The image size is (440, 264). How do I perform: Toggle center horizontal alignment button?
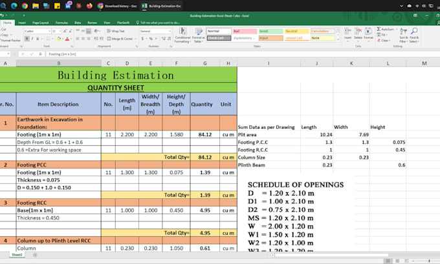(83, 39)
